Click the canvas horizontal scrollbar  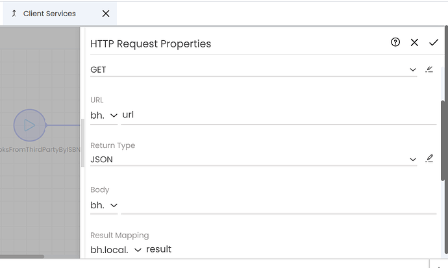22,256
